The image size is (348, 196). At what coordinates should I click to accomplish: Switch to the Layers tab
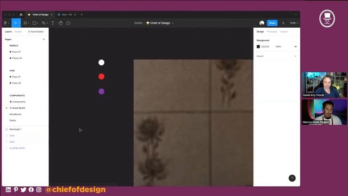(8, 32)
